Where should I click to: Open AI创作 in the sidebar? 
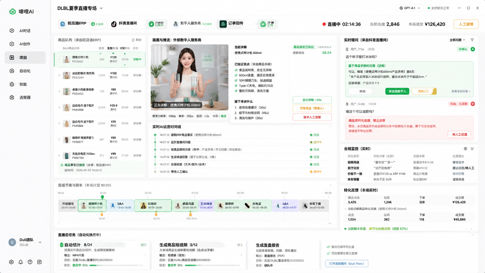point(25,44)
